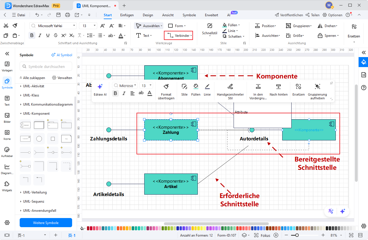Click the Format übertragen brush icon
Image resolution: width=368 pixels, height=240 pixels.
pyautogui.click(x=166, y=87)
